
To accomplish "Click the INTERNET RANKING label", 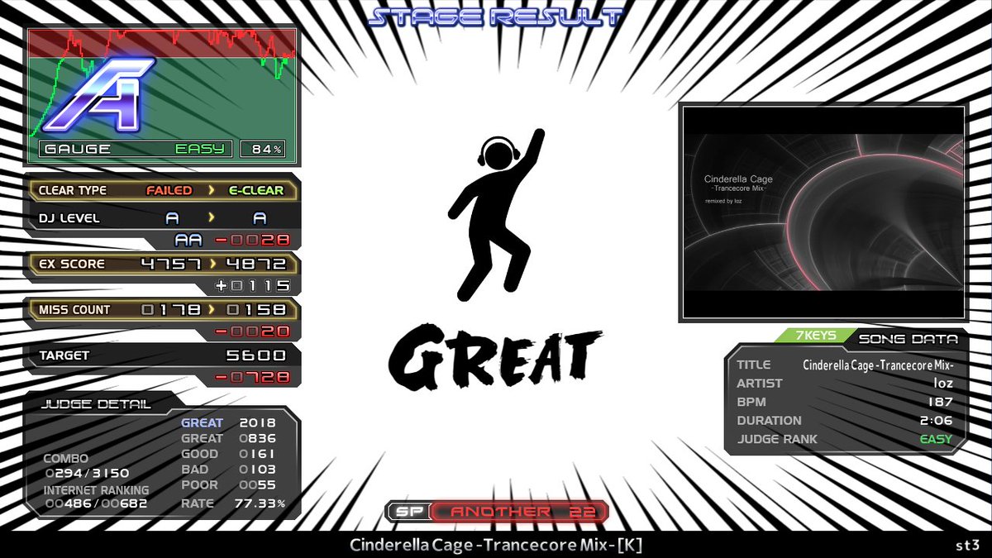I will [96, 489].
